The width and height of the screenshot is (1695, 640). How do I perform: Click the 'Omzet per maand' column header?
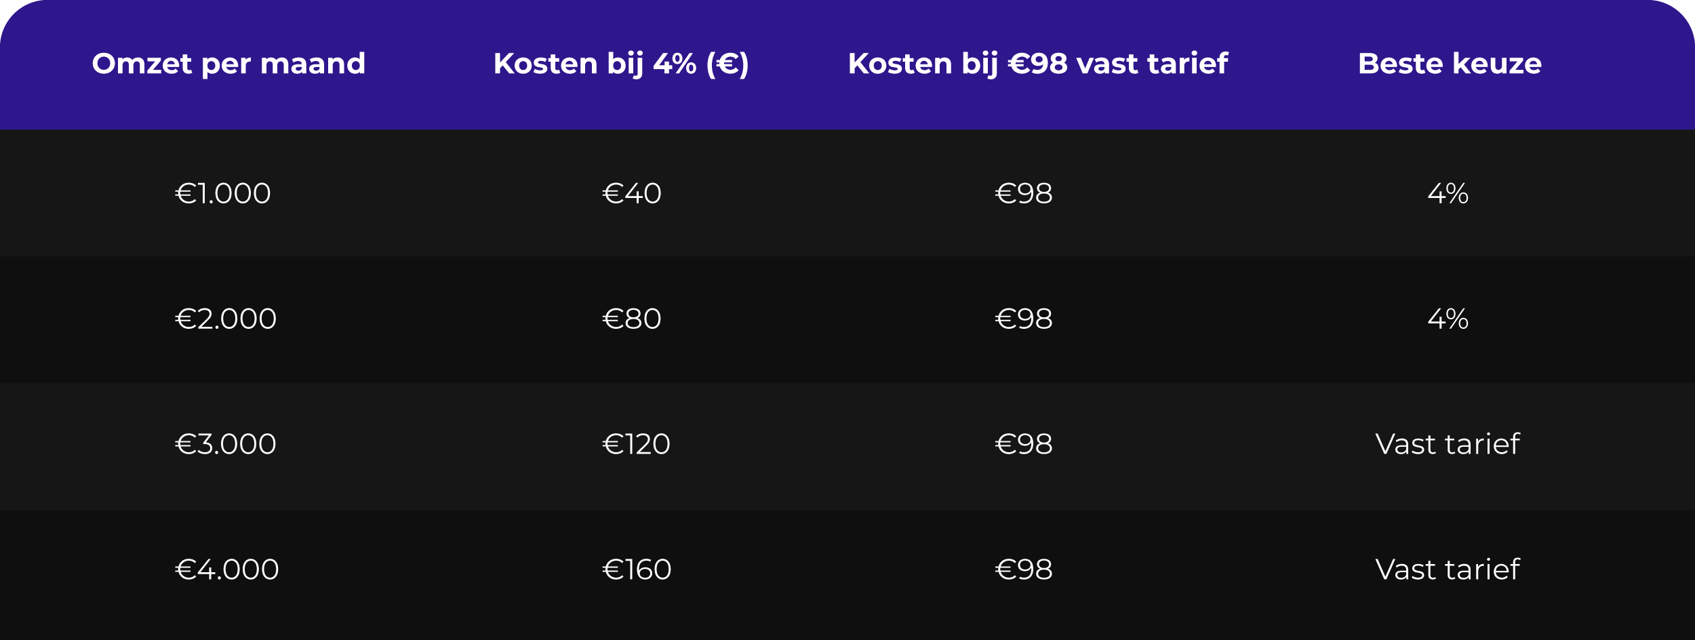pos(228,64)
